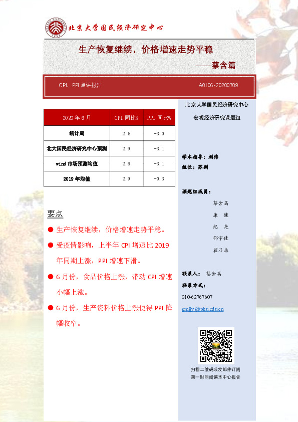Click the PPI value -3.0

coord(159,133)
